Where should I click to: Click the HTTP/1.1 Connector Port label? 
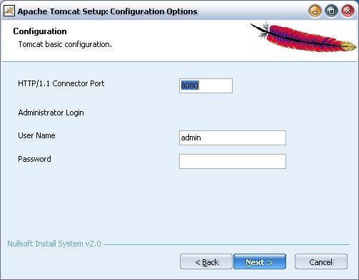pos(61,83)
